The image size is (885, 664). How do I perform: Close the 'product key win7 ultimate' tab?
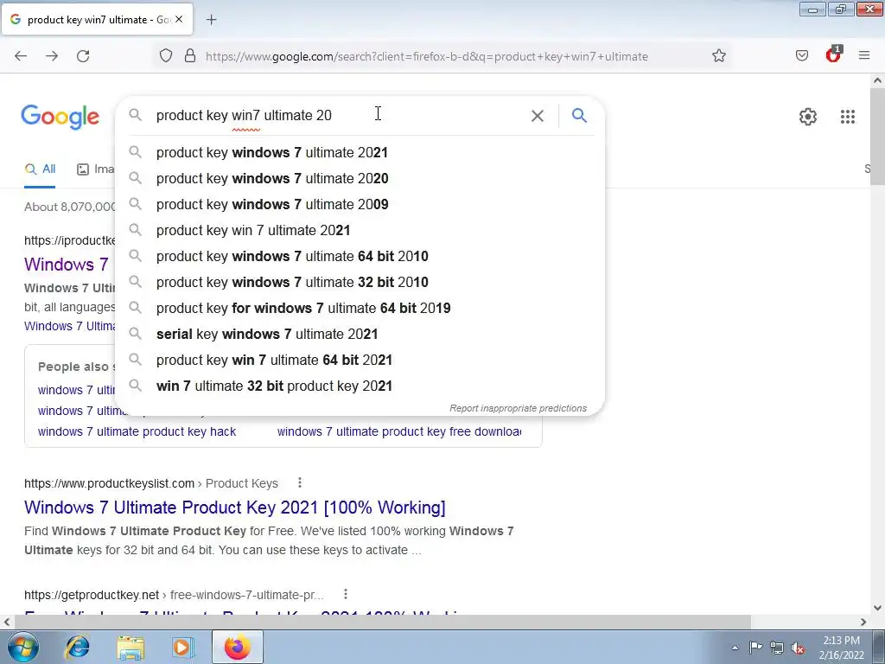pyautogui.click(x=178, y=19)
